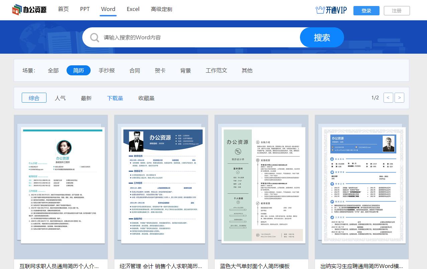Click the previous page arrow
The width and height of the screenshot is (427, 269).
point(388,97)
